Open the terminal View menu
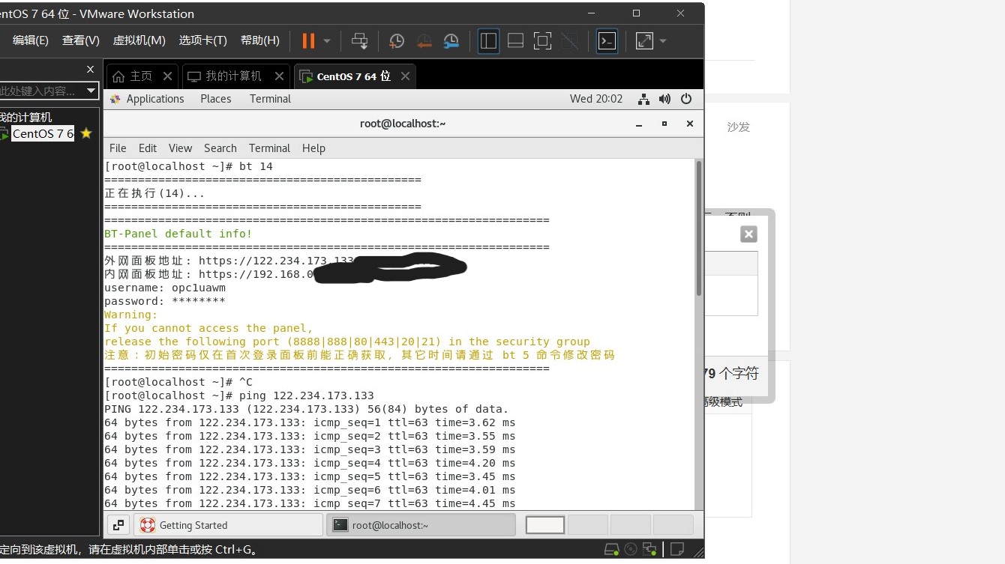This screenshot has width=1005, height=564. [x=180, y=148]
